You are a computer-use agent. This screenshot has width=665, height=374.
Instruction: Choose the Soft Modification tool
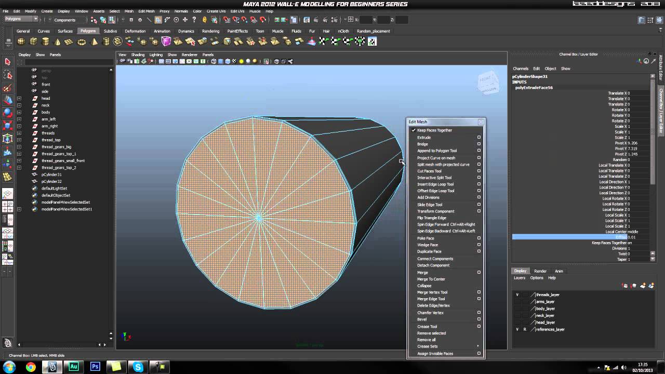7,151
